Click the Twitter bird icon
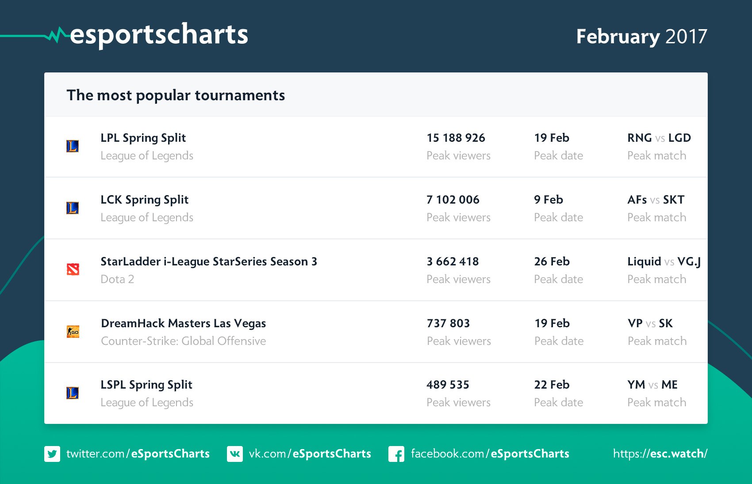The image size is (752, 484). [52, 454]
